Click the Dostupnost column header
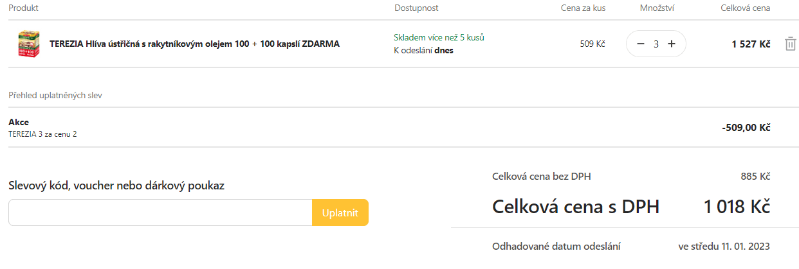 click(416, 8)
